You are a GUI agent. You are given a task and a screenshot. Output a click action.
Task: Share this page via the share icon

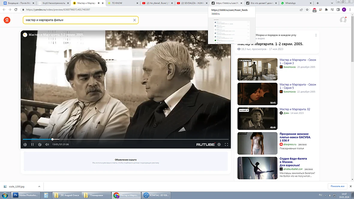[301, 10]
